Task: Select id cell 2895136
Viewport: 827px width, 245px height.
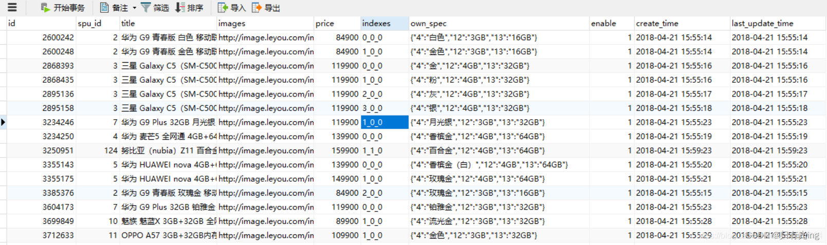Action: (x=42, y=94)
